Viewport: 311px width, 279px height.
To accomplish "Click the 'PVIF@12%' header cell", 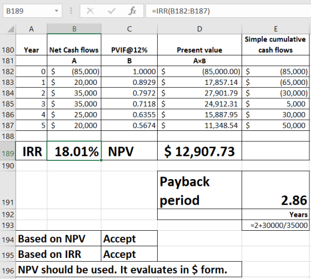I will [x=129, y=45].
